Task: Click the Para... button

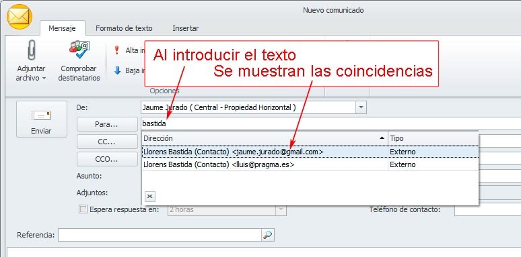Action: click(x=106, y=124)
